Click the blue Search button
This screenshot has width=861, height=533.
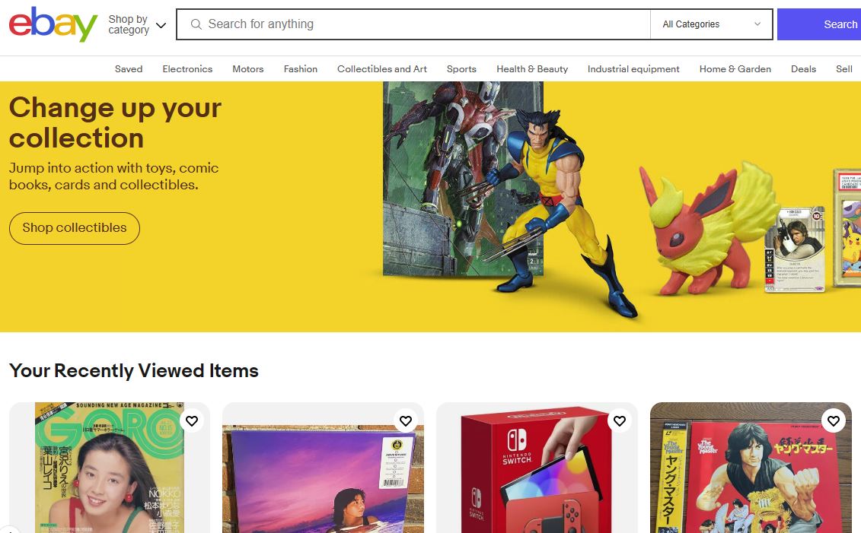tap(819, 24)
